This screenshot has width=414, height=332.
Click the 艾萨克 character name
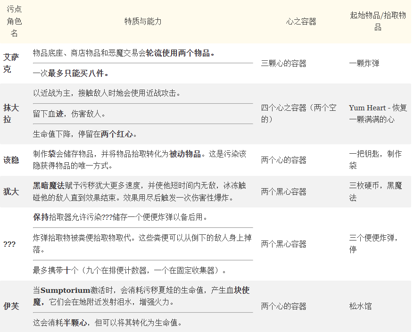[11, 63]
